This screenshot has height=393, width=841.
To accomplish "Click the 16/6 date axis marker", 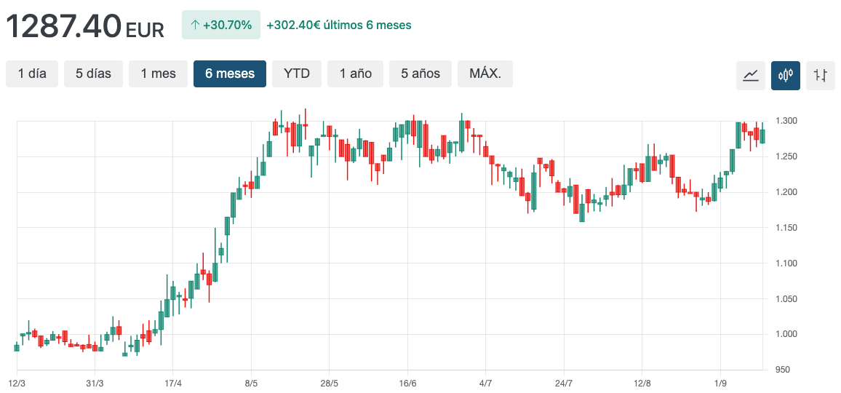I will (408, 384).
